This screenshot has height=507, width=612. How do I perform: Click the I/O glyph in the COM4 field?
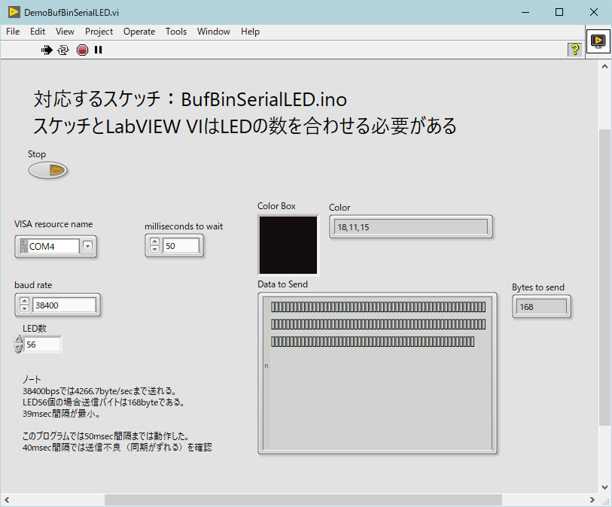24,246
